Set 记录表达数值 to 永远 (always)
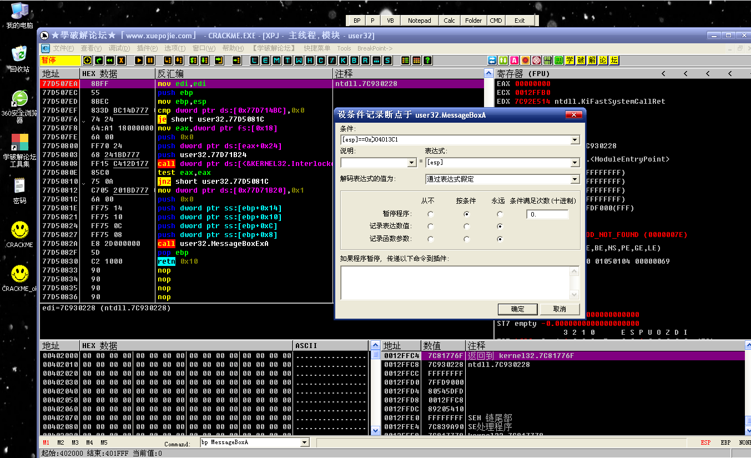 pos(500,227)
